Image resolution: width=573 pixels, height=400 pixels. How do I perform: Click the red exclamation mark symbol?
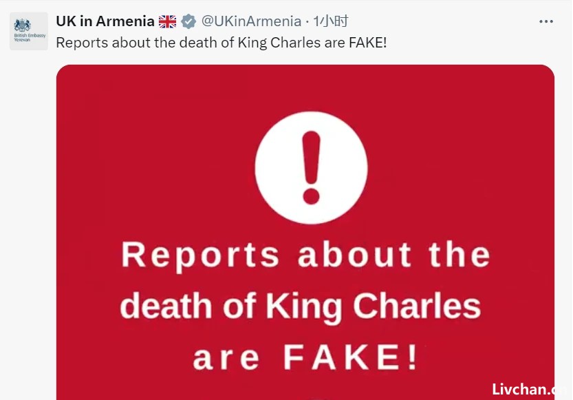pyautogui.click(x=312, y=167)
